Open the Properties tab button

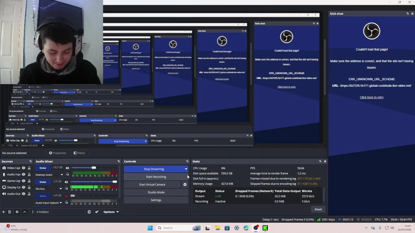coord(57,153)
